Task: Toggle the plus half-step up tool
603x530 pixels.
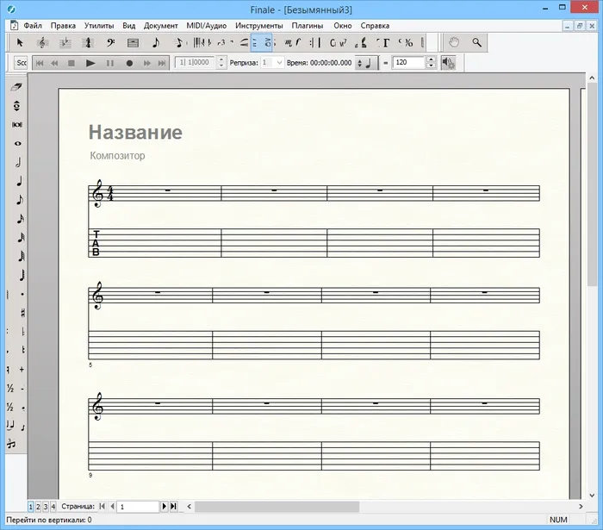Action: (x=22, y=370)
